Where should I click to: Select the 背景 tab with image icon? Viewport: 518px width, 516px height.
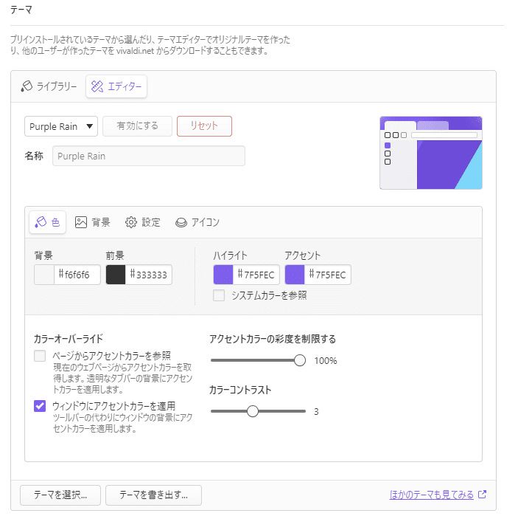point(93,222)
